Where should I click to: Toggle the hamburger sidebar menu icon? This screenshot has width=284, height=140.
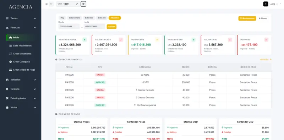pyautogui.click(x=47, y=4)
